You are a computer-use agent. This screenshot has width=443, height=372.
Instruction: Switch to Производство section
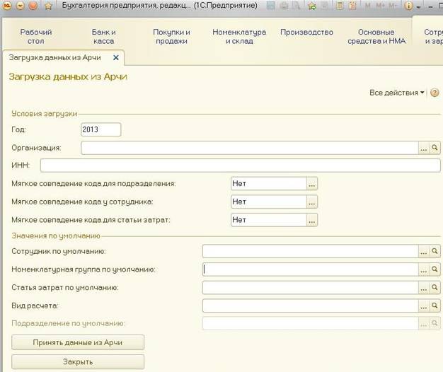(x=306, y=32)
